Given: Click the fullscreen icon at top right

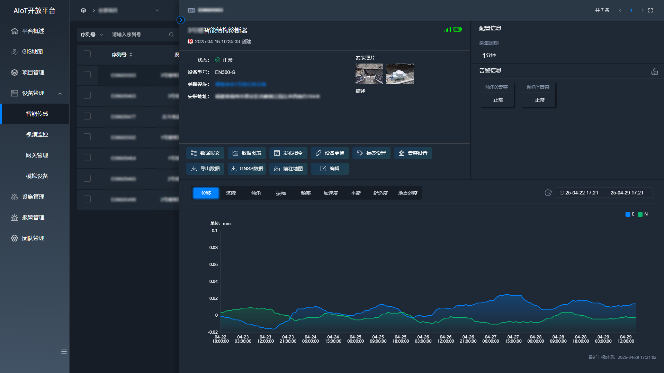Looking at the screenshot, I should (x=650, y=10).
